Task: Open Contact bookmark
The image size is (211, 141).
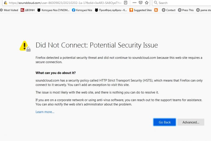Action: pyautogui.click(x=168, y=10)
